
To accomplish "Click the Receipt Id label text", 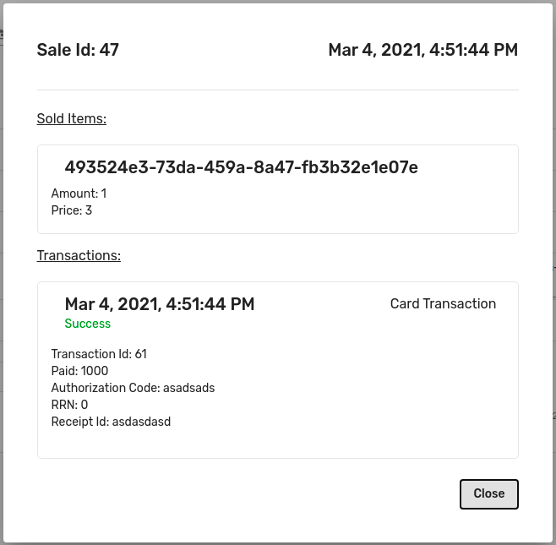I will [x=79, y=422].
